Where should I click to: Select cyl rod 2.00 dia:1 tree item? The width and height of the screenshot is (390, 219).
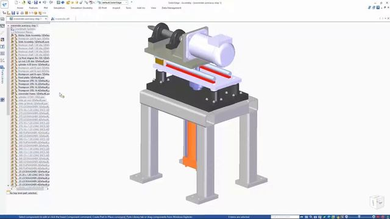point(34,61)
